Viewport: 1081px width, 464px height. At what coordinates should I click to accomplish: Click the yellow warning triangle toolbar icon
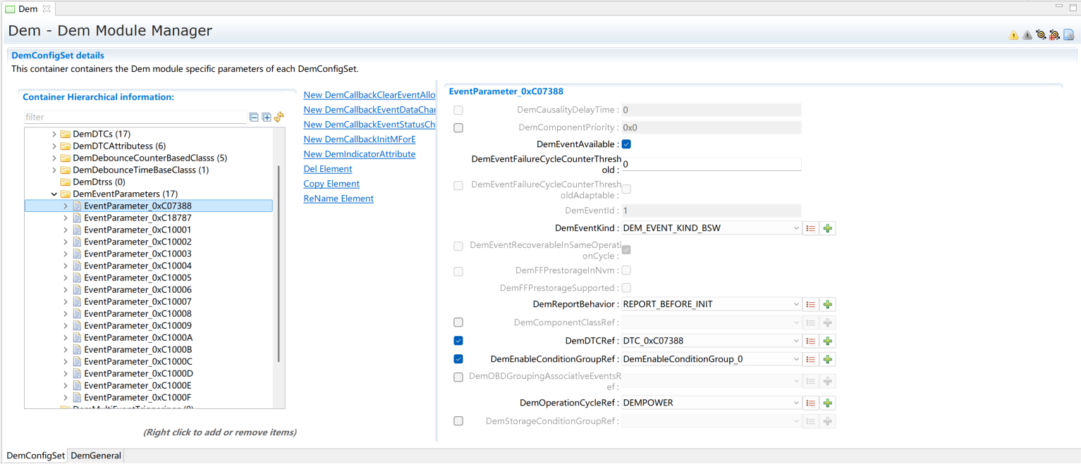tap(1013, 35)
